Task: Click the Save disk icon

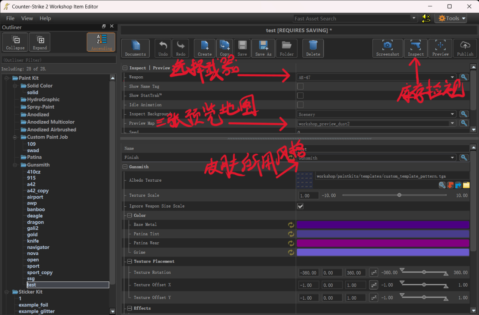Action: (242, 46)
